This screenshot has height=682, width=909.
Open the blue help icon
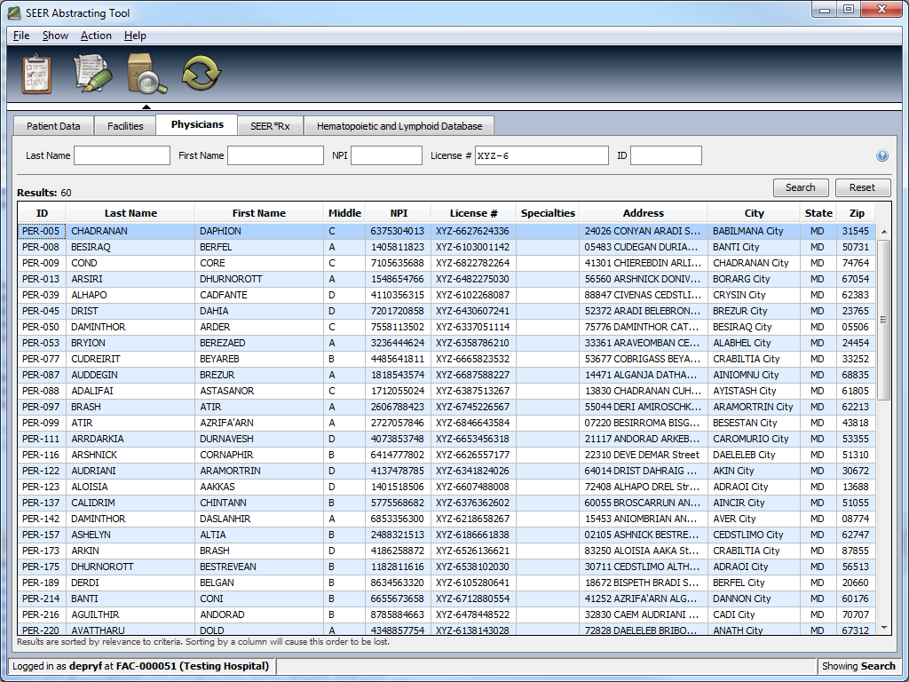tap(881, 155)
